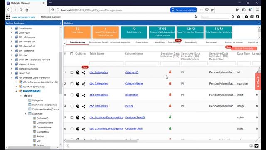This screenshot has width=266, height=150.
Task: Click the mind map icon for CustomerDesc row
Action: click(x=78, y=129)
